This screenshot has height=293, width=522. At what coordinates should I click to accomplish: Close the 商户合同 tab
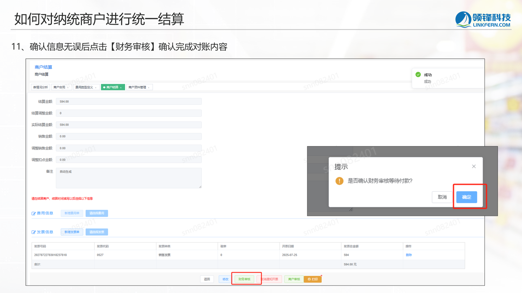68,88
